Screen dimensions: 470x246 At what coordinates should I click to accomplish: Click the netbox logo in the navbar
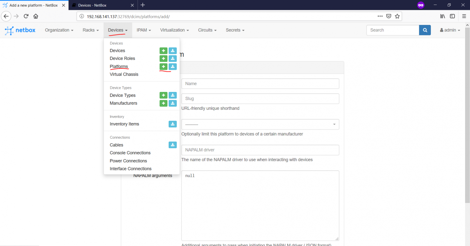coord(20,30)
